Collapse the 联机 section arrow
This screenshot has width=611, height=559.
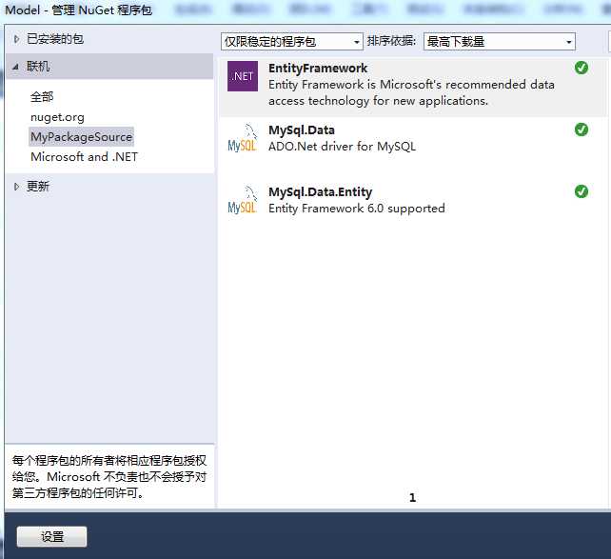pyautogui.click(x=15, y=67)
